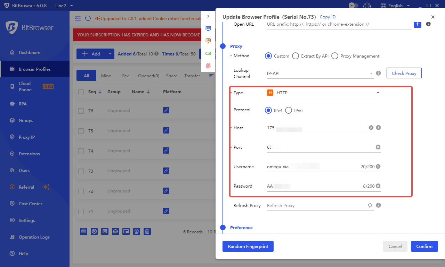This screenshot has height=267, width=445.
Task: Click the red fingerprint icon in side strip
Action: tap(208, 66)
